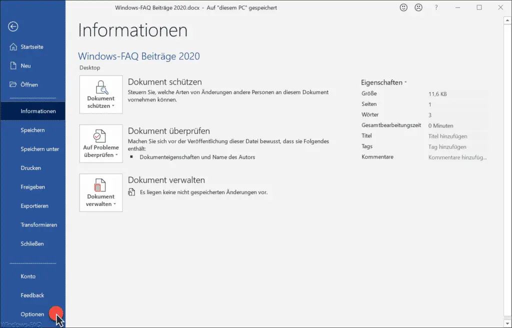Click the Startseite house icon
The width and height of the screenshot is (512, 328).
coord(13,46)
